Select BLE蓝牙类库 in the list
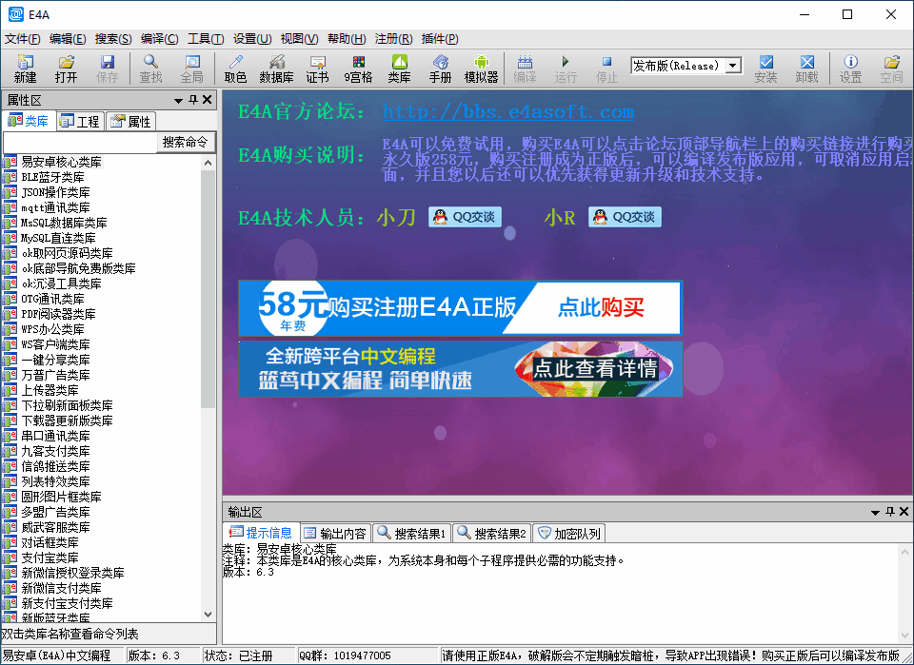 click(x=52, y=177)
